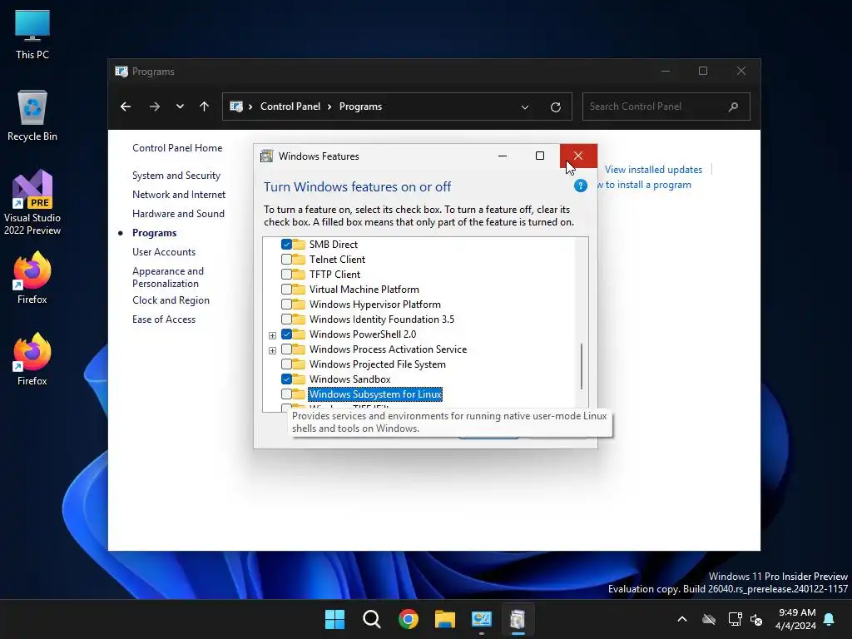Click the search magnifier in Control Panel
Screen dimensions: 852x639
(733, 106)
